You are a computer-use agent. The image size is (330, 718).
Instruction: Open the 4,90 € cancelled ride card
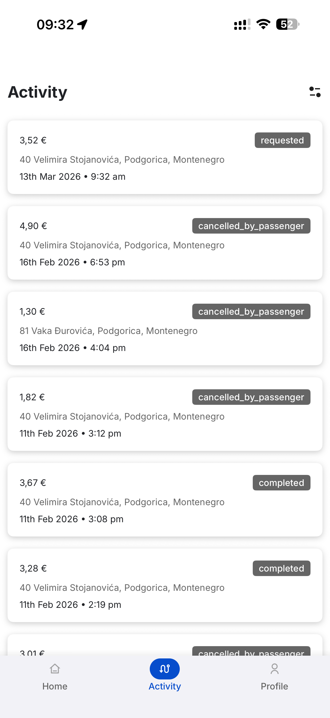pyautogui.click(x=165, y=243)
